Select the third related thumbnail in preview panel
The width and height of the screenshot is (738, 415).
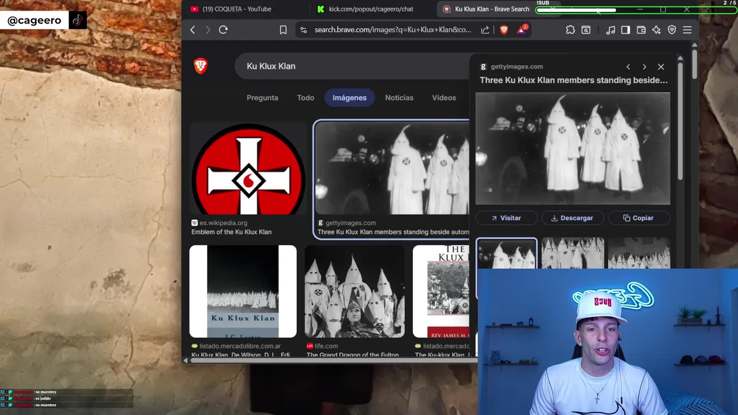(x=639, y=254)
